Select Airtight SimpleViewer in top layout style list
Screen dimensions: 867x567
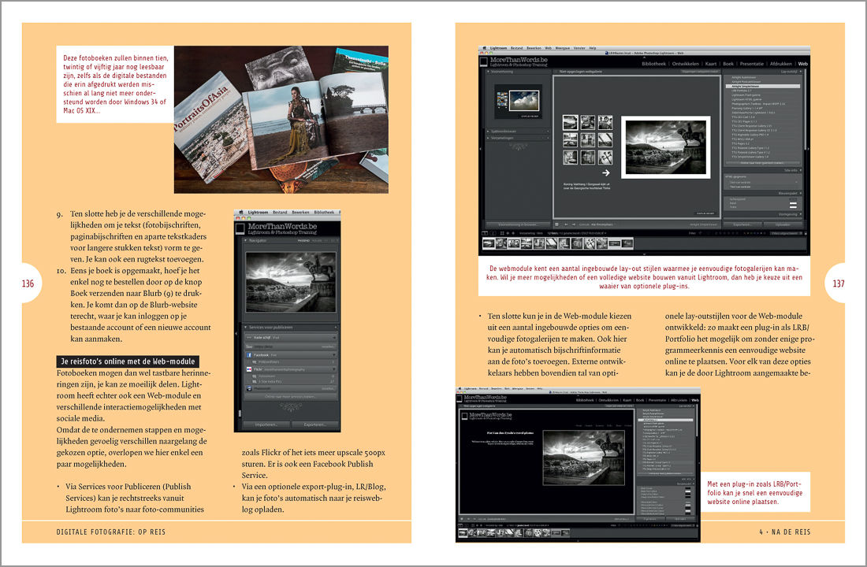[763, 86]
